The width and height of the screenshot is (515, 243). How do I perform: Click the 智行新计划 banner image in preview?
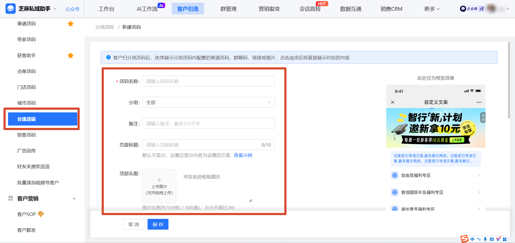pos(436,128)
